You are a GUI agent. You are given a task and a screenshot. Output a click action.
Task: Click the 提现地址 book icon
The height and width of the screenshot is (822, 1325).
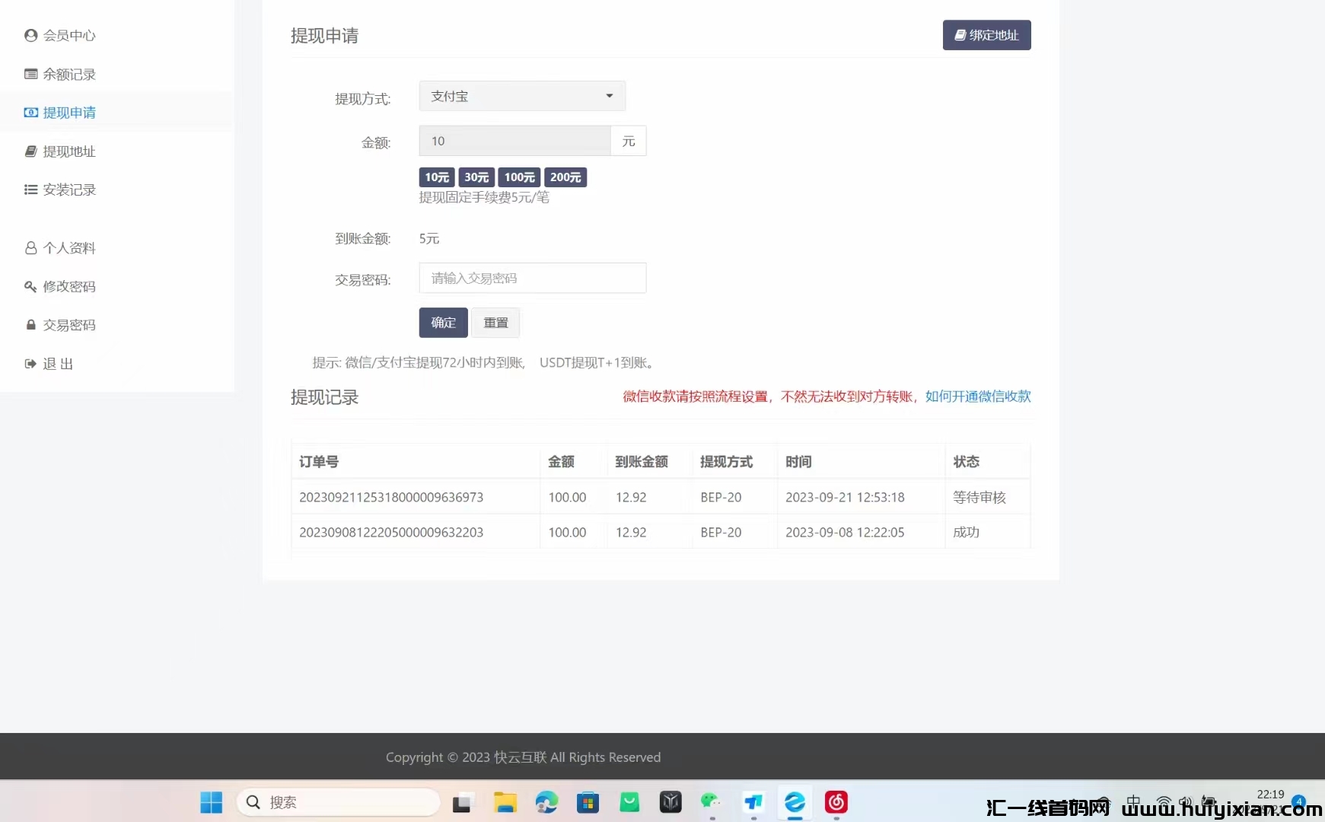[x=30, y=151]
